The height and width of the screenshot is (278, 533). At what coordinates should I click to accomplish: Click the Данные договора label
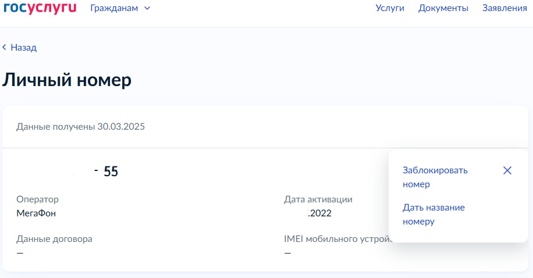pos(54,238)
